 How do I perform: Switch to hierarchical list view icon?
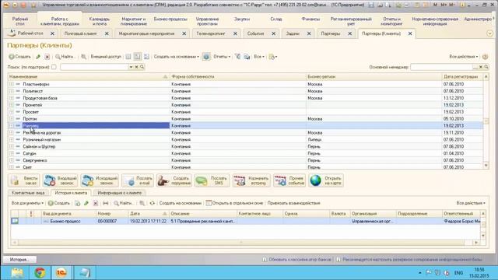[x=128, y=57]
